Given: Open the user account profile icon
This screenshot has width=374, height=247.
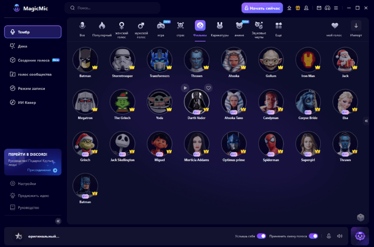Looking at the screenshot, I should [x=306, y=8].
